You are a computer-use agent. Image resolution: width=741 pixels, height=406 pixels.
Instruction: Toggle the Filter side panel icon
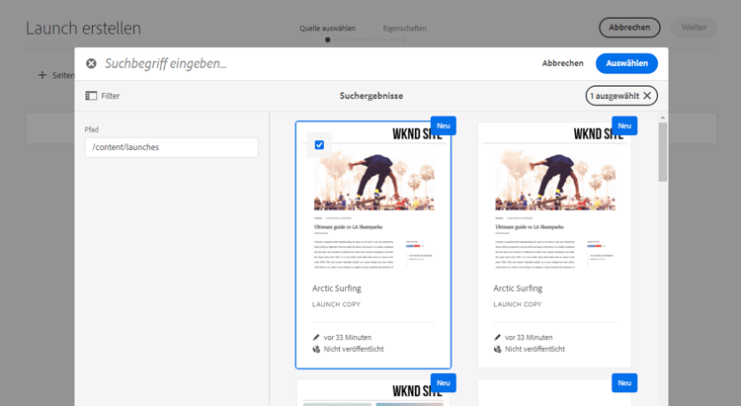(91, 96)
